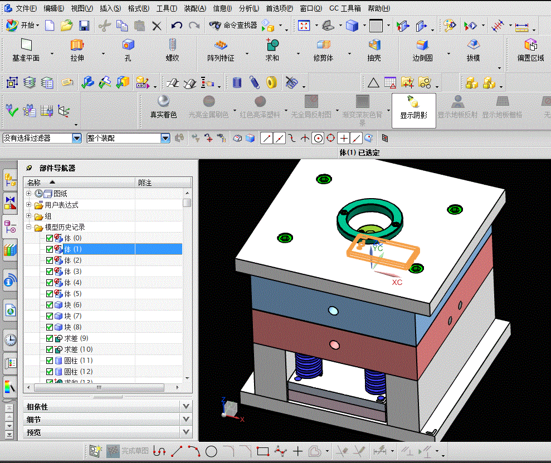Image resolution: width=551 pixels, height=463 pixels.
Task: Choose the 边倒圆 (Edge Blend) tool
Action: tap(422, 45)
